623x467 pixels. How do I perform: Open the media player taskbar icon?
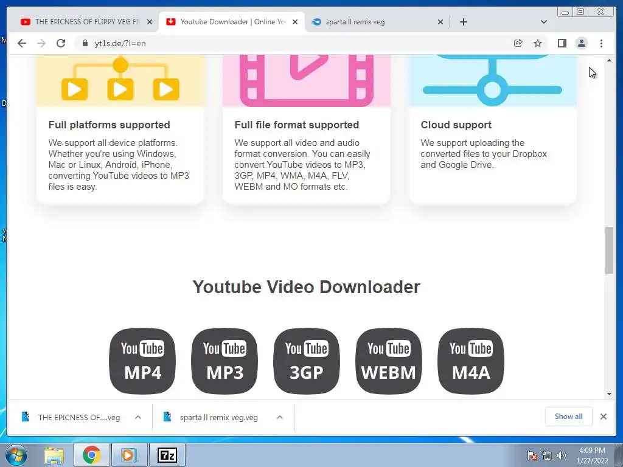coord(129,455)
